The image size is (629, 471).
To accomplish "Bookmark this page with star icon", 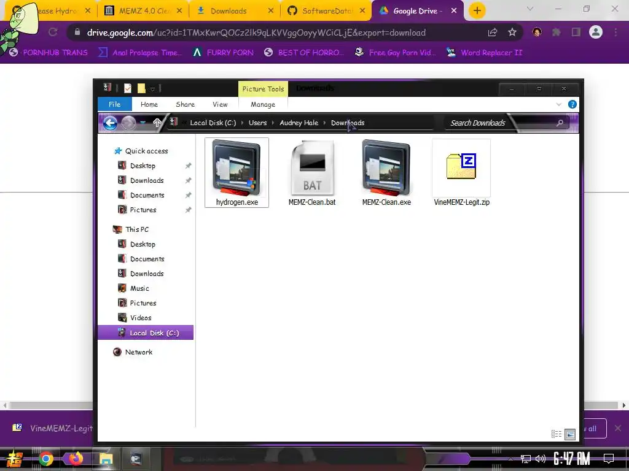I will [512, 33].
